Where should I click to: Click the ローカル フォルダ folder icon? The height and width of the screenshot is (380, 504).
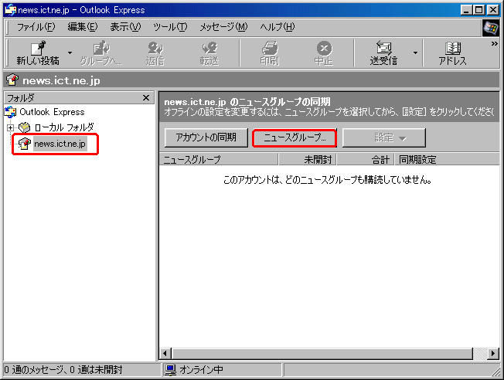[x=24, y=127]
